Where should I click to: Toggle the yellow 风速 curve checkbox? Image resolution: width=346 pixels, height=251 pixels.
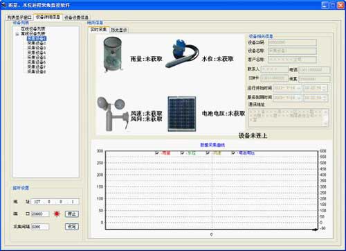tap(208, 153)
